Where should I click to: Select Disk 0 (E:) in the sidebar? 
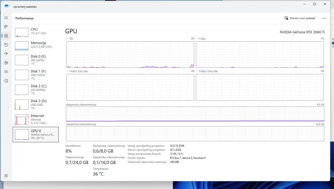pyautogui.click(x=36, y=60)
